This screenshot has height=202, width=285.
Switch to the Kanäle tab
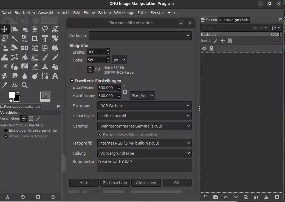226,20
